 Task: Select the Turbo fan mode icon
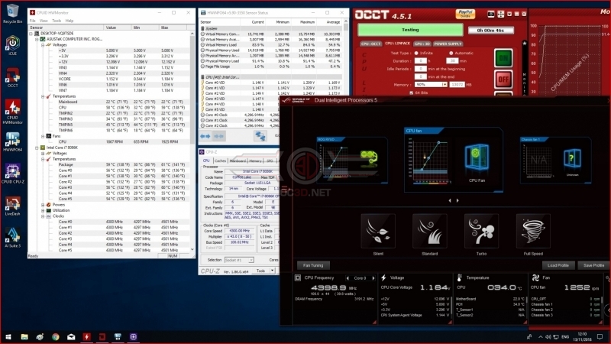481,231
